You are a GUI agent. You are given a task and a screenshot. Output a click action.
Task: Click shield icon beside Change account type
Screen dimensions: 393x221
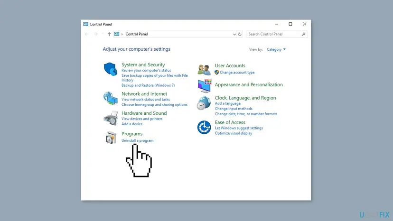pyautogui.click(x=217, y=73)
